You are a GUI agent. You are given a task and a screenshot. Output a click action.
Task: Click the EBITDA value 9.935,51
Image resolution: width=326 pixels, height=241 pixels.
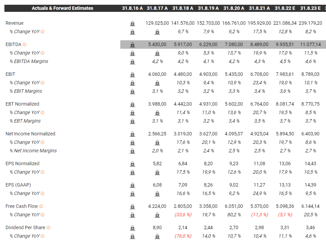[x=285, y=45]
